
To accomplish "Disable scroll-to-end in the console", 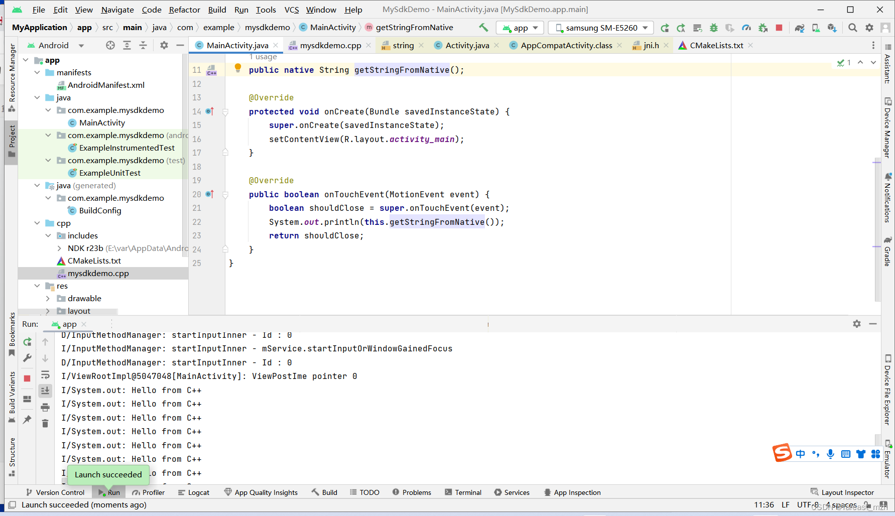I will [x=45, y=391].
